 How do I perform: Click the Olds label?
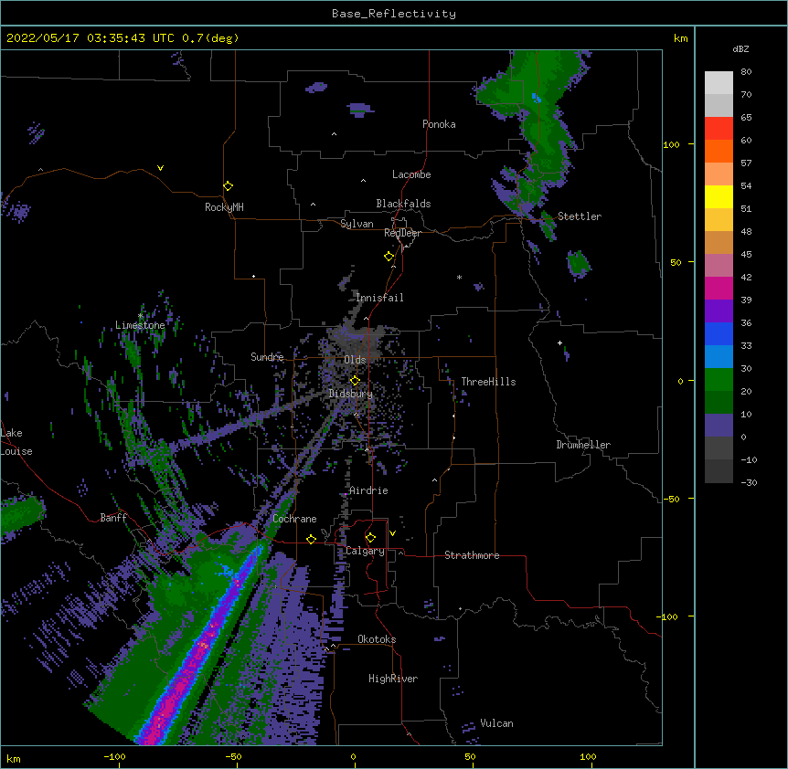(x=355, y=360)
